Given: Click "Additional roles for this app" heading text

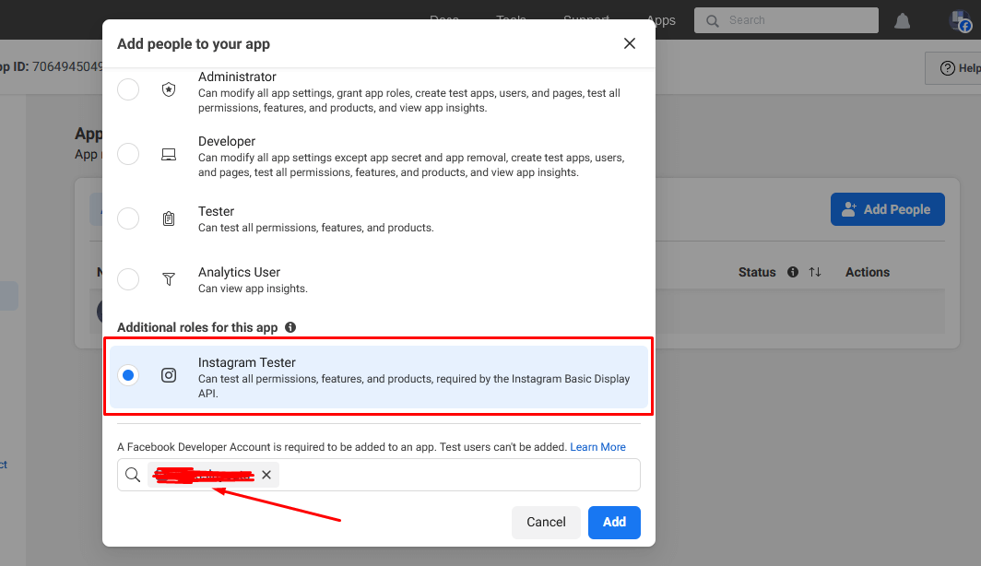Looking at the screenshot, I should tap(197, 327).
